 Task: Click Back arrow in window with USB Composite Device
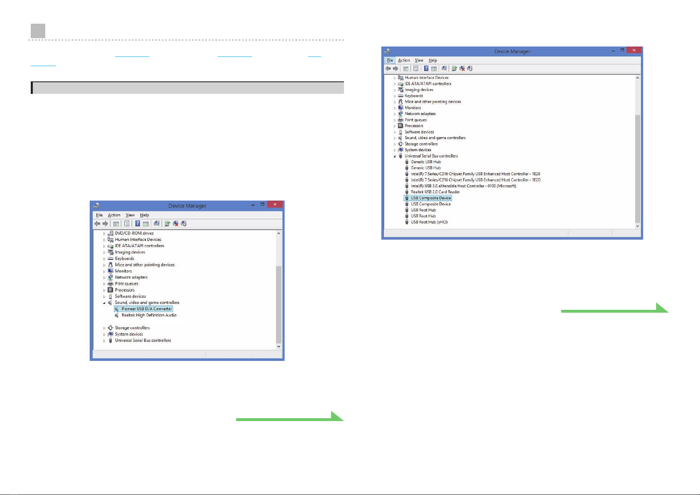388,69
